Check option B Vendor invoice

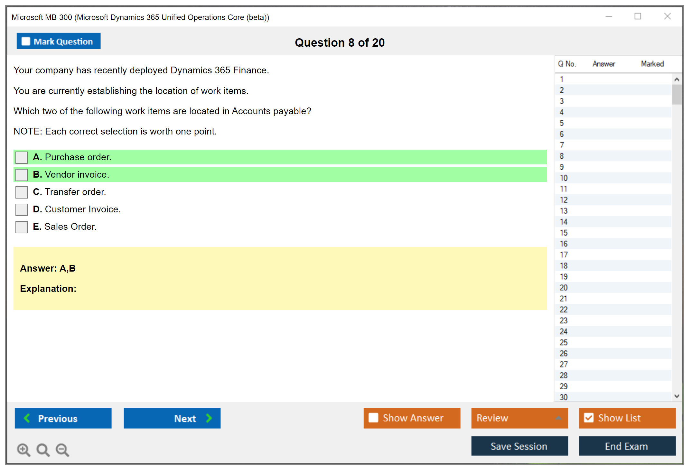(22, 175)
